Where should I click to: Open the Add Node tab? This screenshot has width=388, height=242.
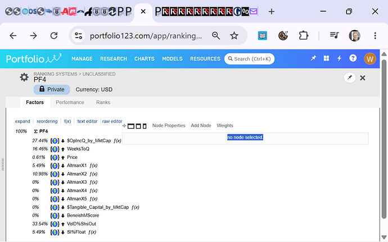point(201,126)
